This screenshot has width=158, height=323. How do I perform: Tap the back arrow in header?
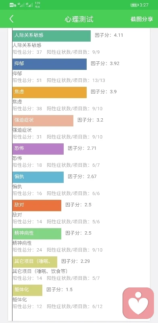[x=12, y=19]
